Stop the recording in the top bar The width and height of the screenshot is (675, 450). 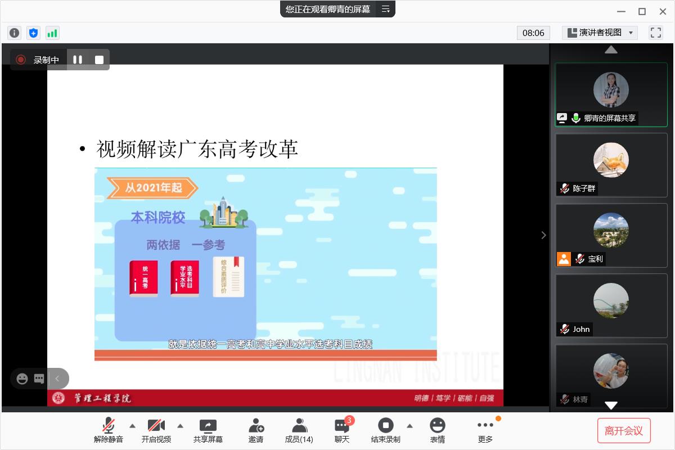99,60
